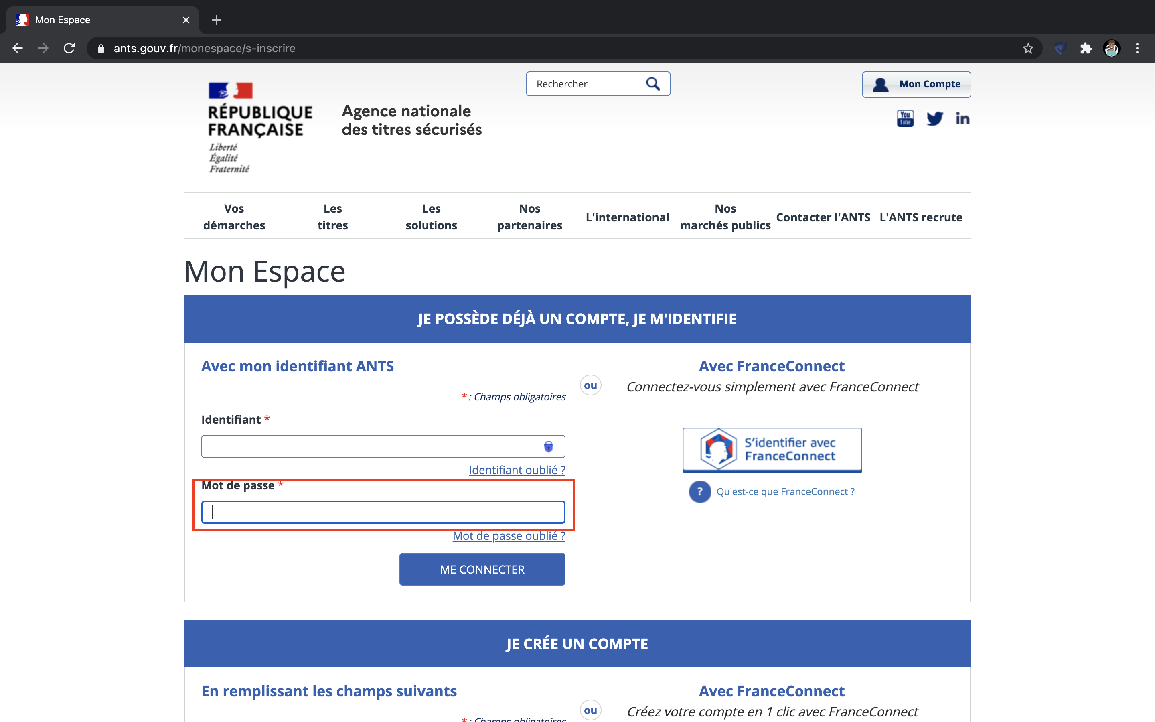
Task: Focus the Mot de passe input field
Action: pos(383,512)
